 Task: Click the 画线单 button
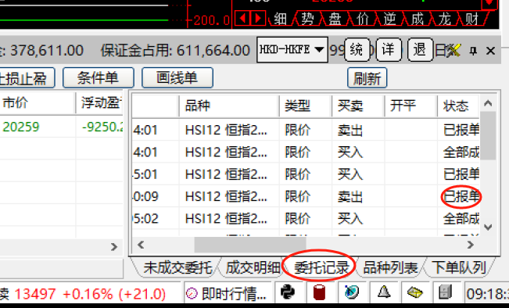(x=177, y=78)
